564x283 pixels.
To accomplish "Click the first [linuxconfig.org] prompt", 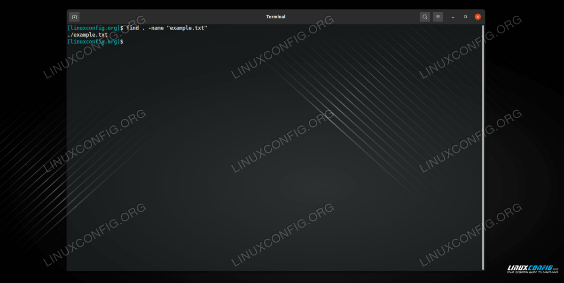I will [94, 28].
